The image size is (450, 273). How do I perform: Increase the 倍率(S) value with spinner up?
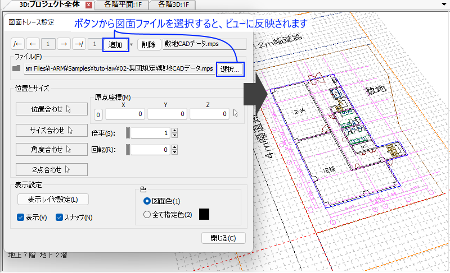point(174,131)
